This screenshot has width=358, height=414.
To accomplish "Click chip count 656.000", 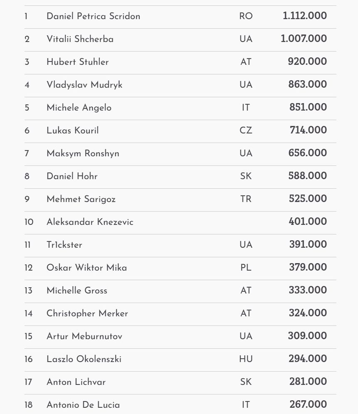I will point(307,153).
